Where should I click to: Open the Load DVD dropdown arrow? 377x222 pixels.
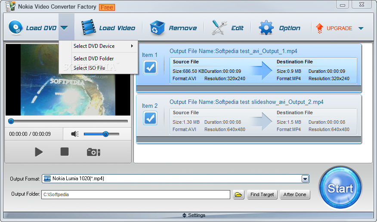point(64,28)
